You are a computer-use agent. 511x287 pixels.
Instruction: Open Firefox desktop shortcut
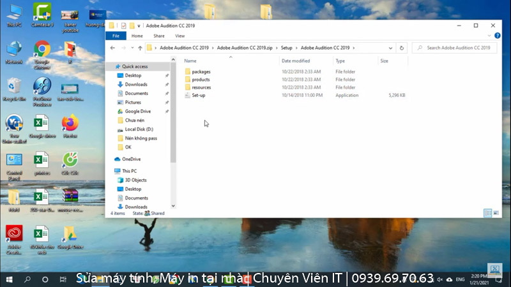pos(70,124)
